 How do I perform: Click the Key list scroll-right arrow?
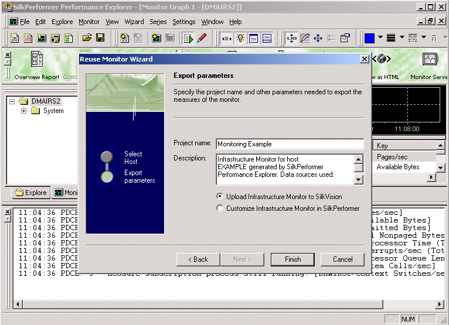click(x=431, y=177)
